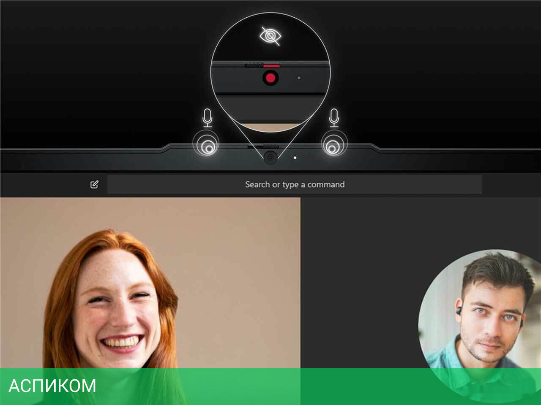The height and width of the screenshot is (405, 541).
Task: Open the circular video of the man
Action: tap(480, 326)
